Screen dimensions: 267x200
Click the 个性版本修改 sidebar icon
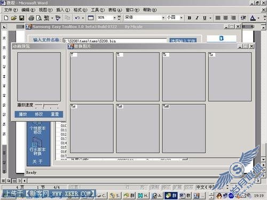[38, 127]
